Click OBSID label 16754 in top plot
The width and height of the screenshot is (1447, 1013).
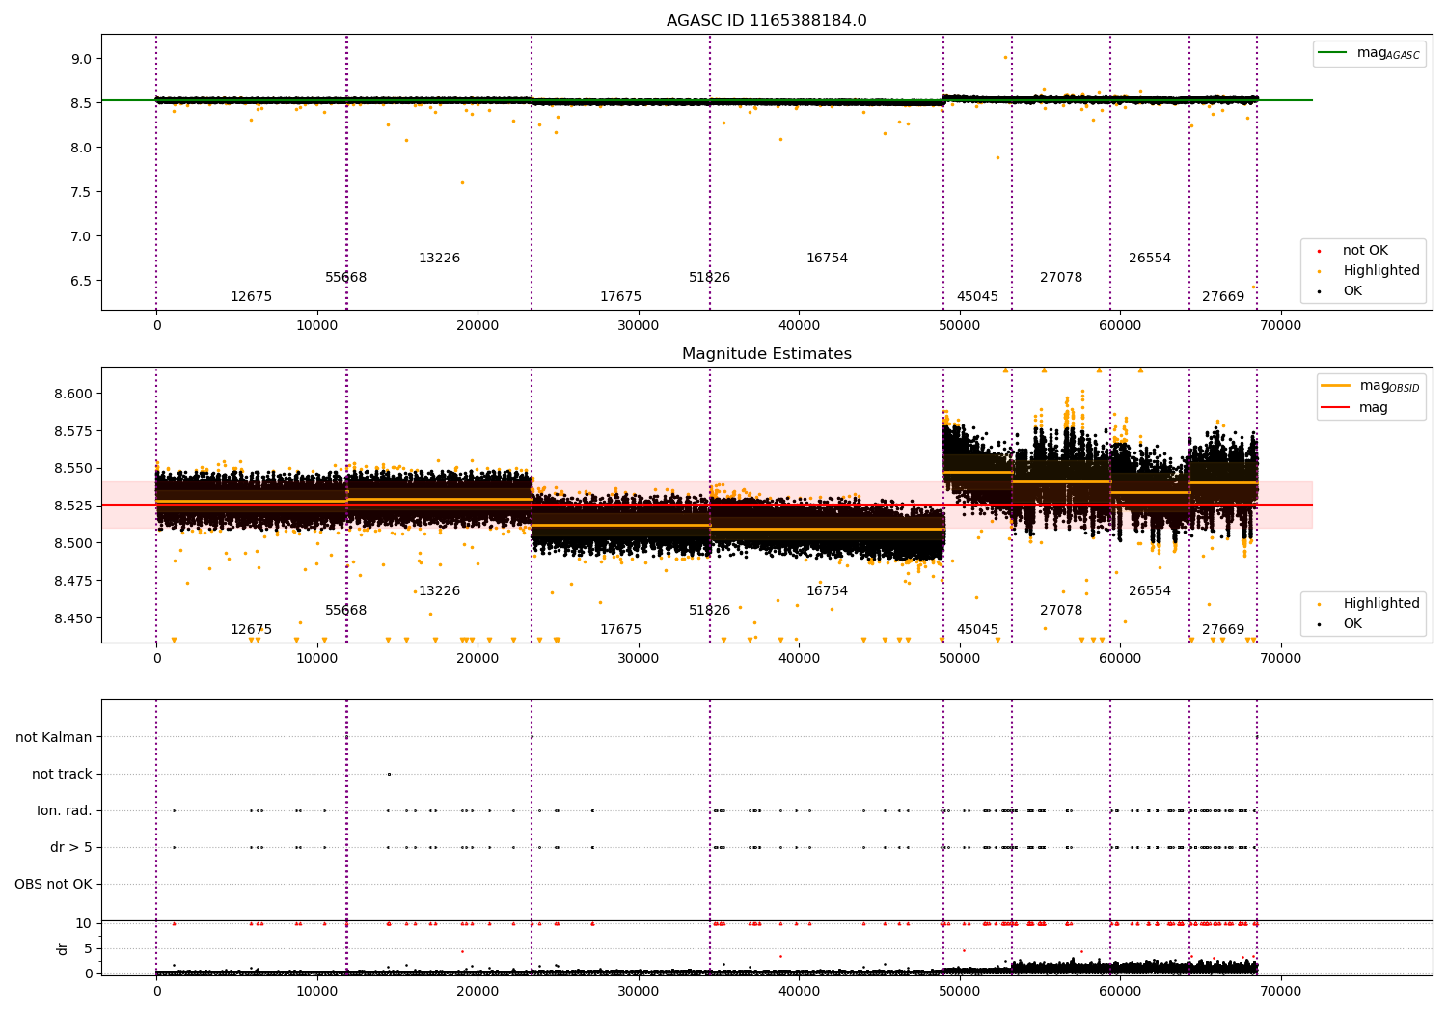pyautogui.click(x=827, y=259)
